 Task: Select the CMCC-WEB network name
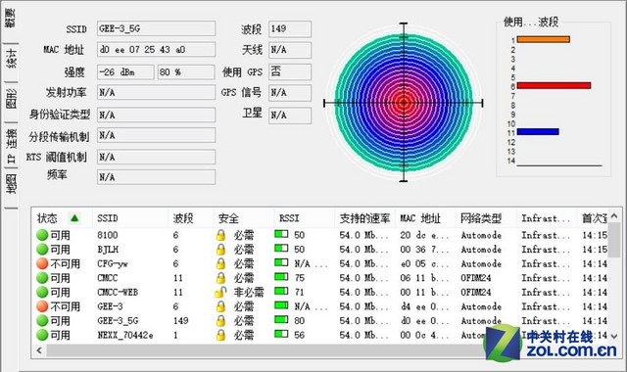pos(118,292)
